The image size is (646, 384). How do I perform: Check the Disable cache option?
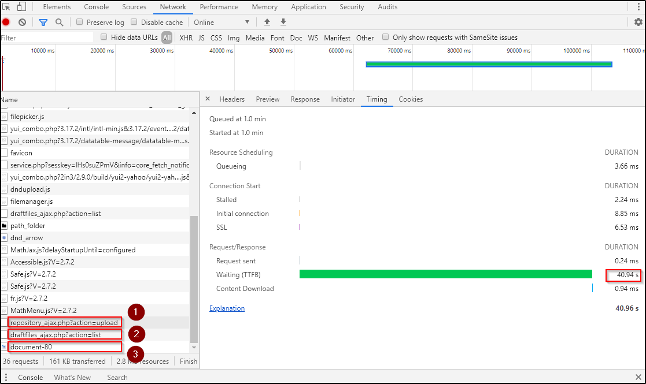(x=134, y=23)
